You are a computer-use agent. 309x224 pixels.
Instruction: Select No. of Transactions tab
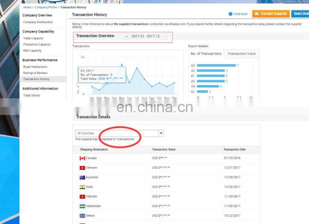[x=206, y=54]
